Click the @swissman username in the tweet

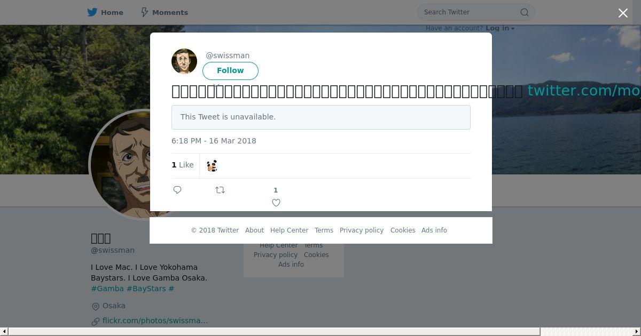pyautogui.click(x=228, y=55)
